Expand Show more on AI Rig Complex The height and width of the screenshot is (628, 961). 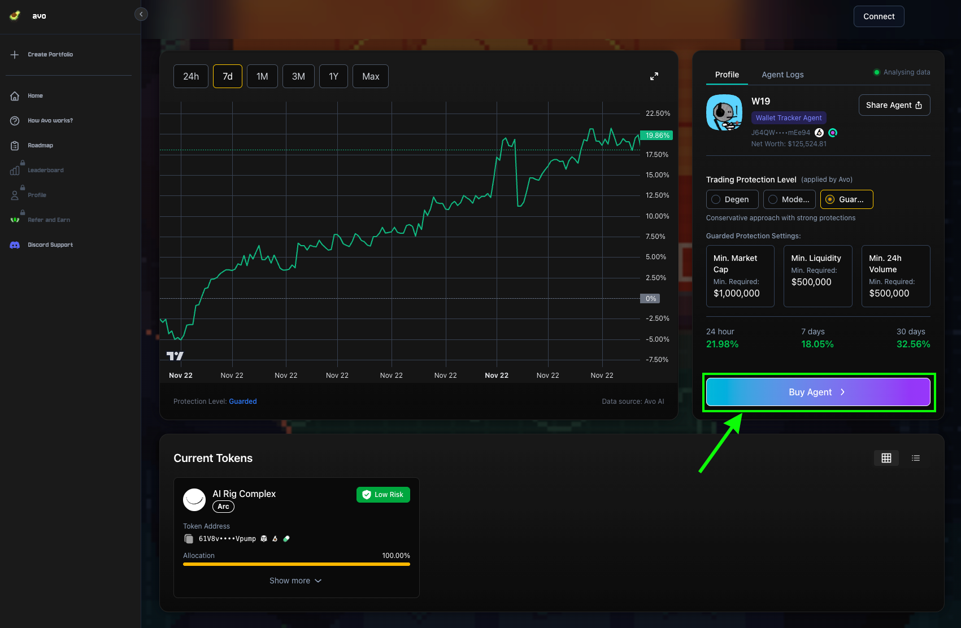295,581
